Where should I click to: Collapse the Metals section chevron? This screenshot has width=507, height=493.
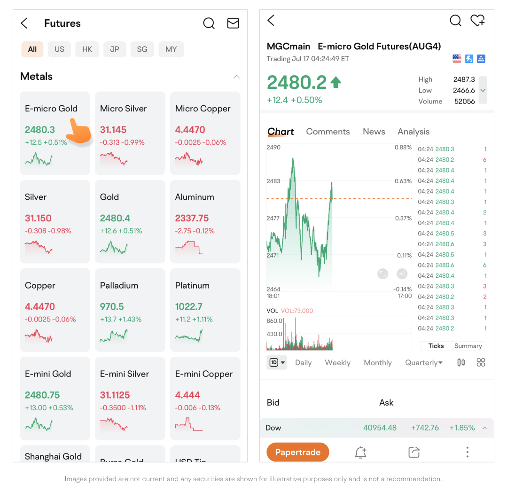[237, 77]
